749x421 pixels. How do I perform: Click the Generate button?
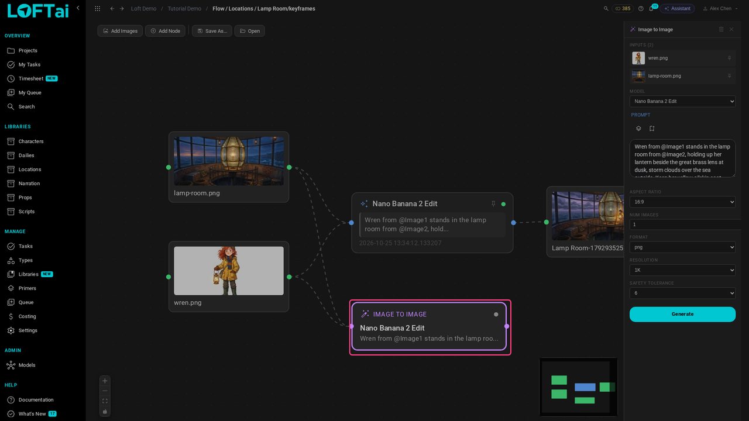click(682, 314)
